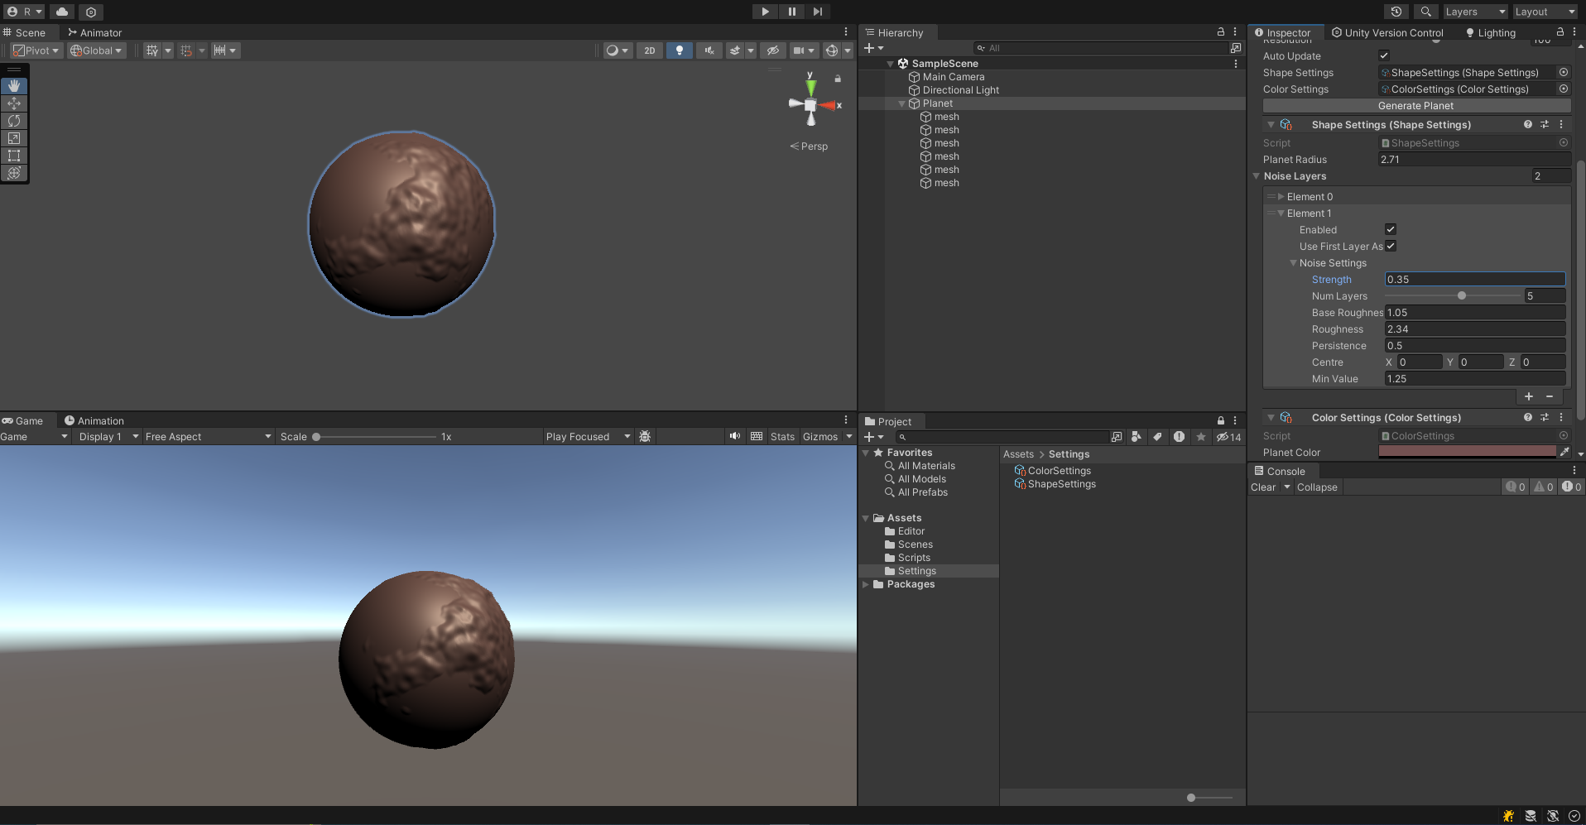This screenshot has height=825, width=1586.
Task: Toggle scene lighting bulb icon
Action: click(680, 50)
